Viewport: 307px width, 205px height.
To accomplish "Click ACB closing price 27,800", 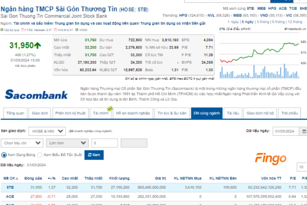I will (36, 197).
